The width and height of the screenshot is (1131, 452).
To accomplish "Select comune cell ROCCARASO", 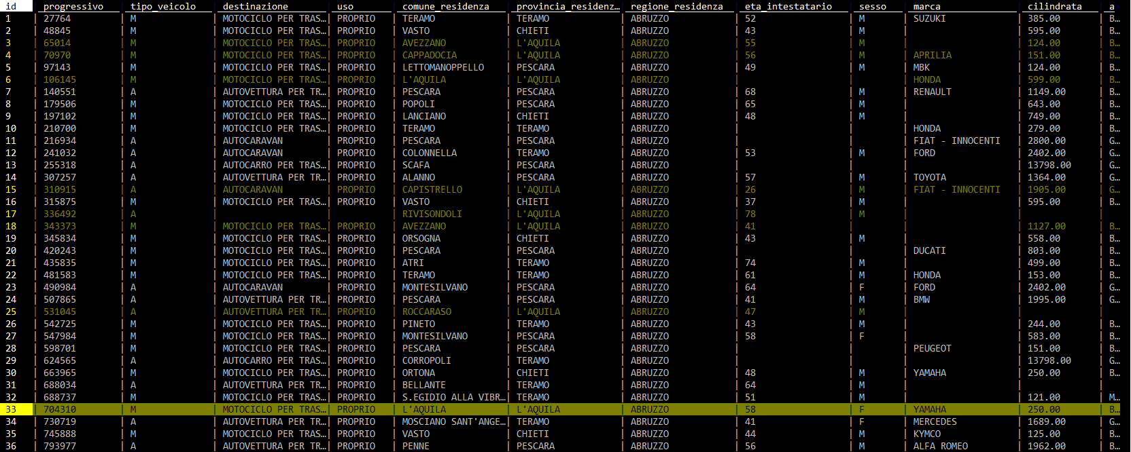I will tap(427, 312).
